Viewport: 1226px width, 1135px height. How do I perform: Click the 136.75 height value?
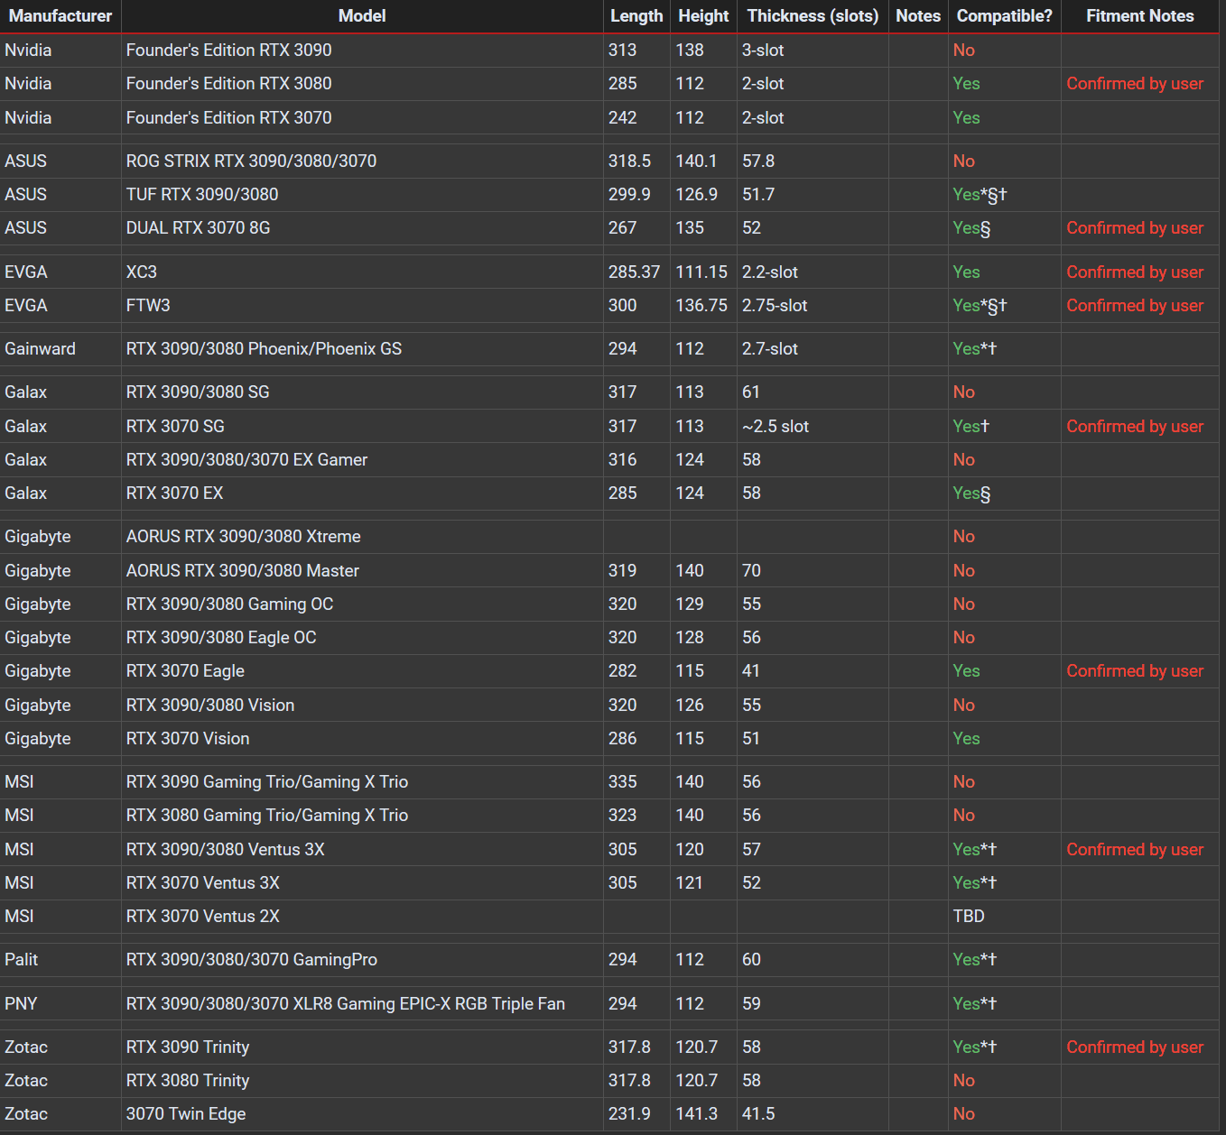pyautogui.click(x=701, y=306)
